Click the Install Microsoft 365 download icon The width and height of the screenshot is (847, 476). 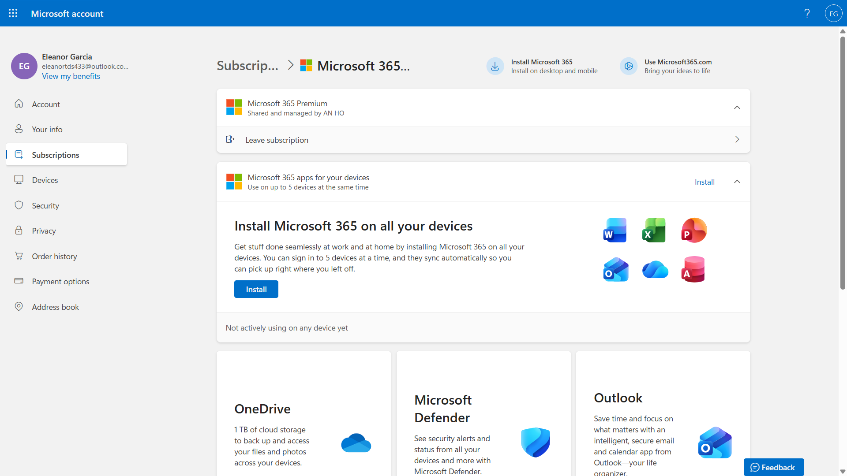point(495,66)
